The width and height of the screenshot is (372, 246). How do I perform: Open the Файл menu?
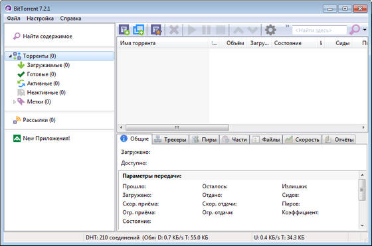coord(13,18)
